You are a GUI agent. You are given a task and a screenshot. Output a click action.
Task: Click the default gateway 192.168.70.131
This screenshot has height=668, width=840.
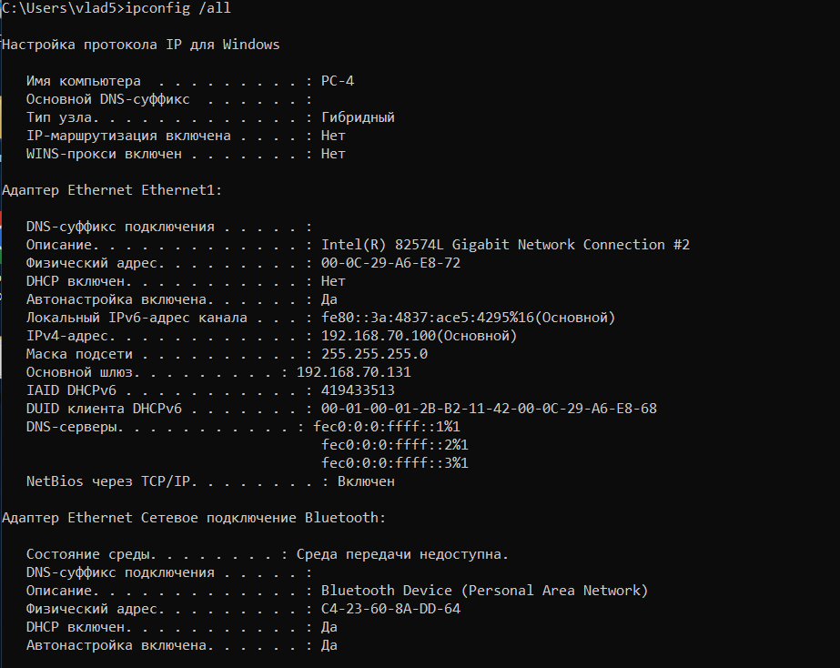click(354, 372)
